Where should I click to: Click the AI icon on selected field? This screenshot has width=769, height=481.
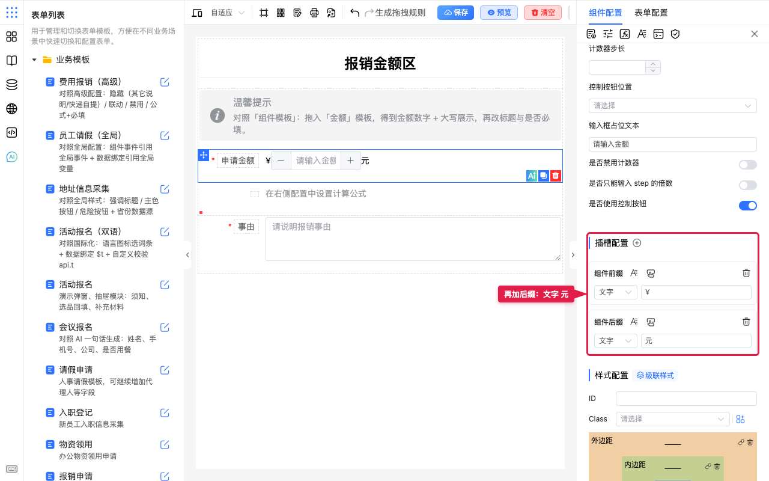click(x=532, y=176)
